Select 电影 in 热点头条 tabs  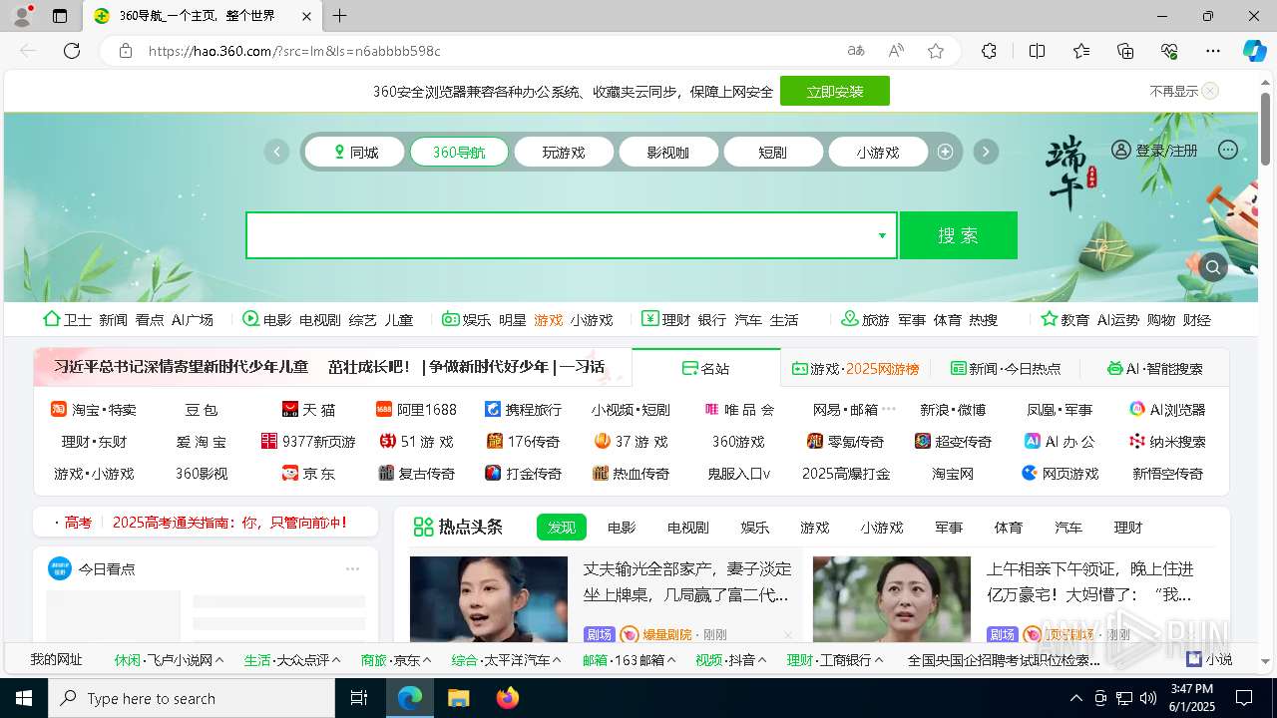click(622, 528)
